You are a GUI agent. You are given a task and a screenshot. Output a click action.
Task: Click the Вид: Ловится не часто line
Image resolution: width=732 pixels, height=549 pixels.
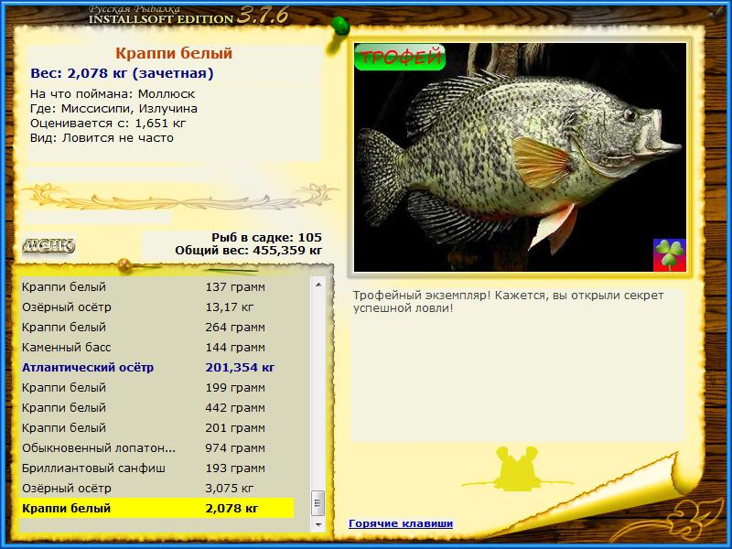(x=102, y=138)
